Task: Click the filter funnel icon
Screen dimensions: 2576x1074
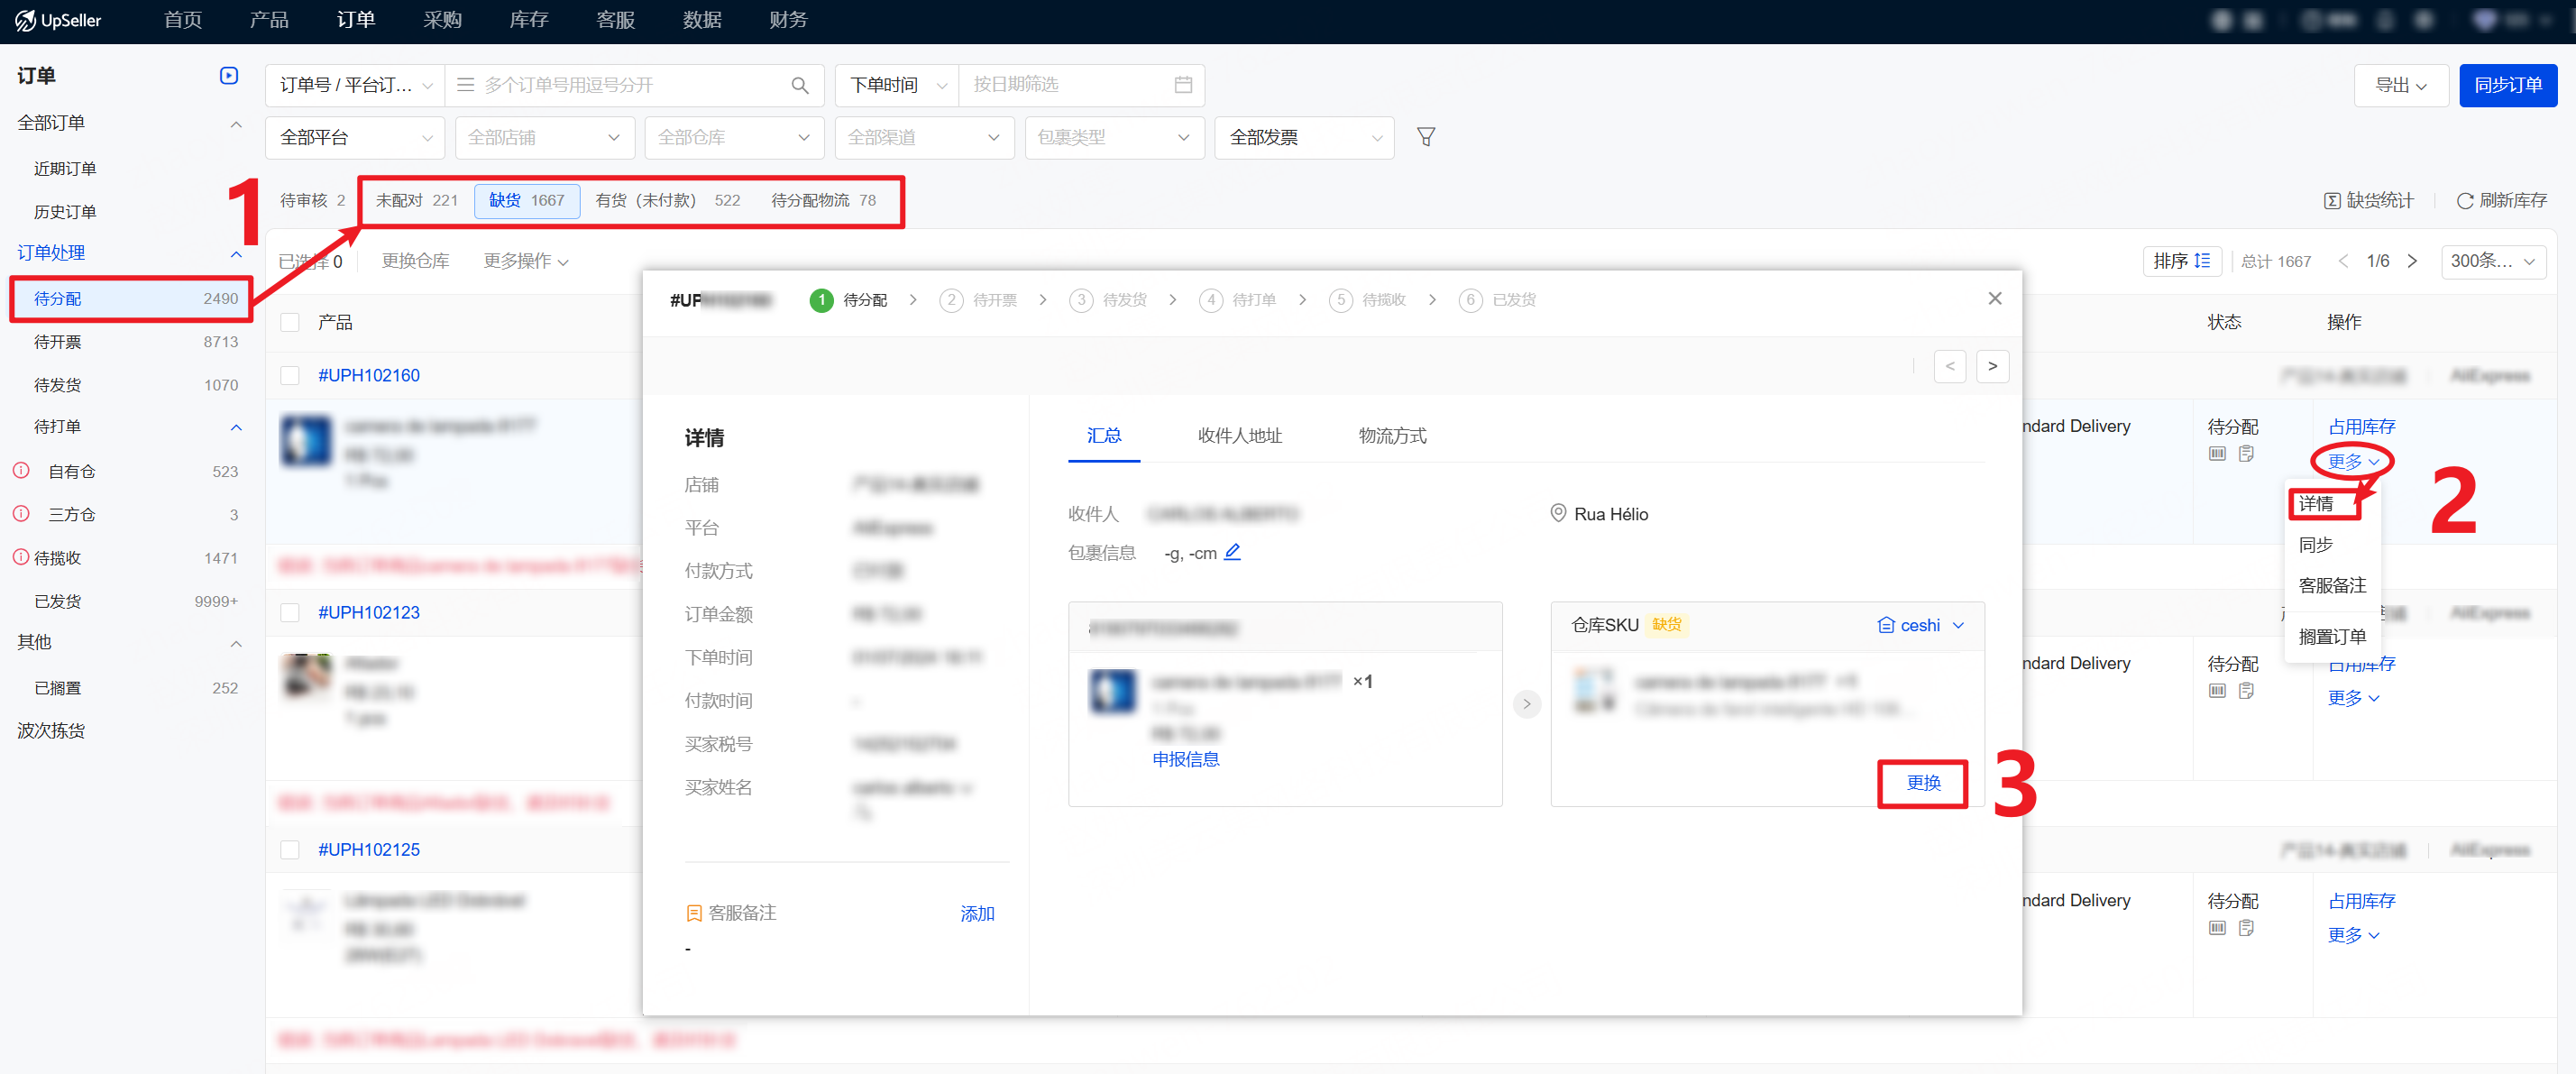Action: (1426, 137)
